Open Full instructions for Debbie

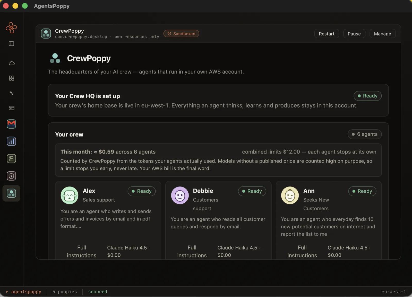[x=192, y=251]
